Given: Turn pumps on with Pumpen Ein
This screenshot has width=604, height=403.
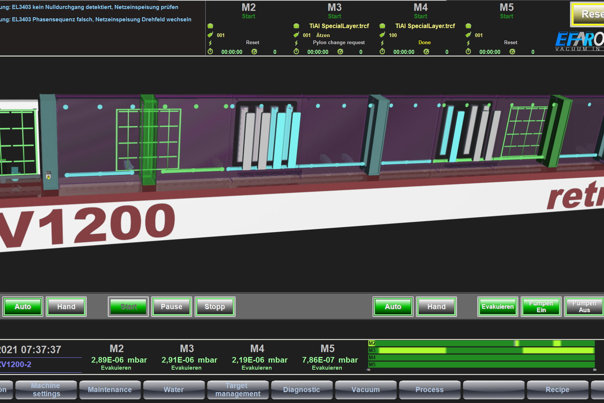Looking at the screenshot, I should click(541, 307).
